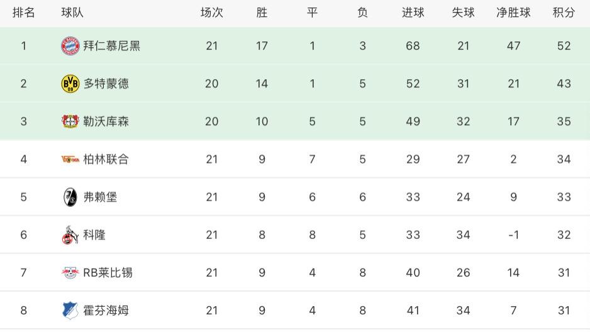This screenshot has height=332, width=590.
Task: Click the Hoffenheim blue crest icon
Action: (70, 311)
